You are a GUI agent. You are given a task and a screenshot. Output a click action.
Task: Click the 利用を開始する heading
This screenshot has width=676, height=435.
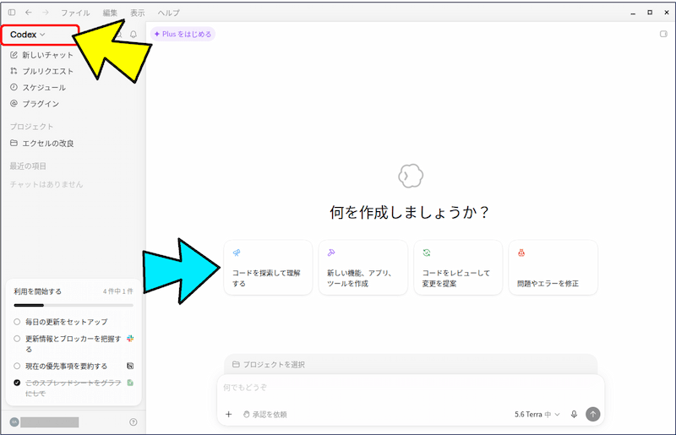point(37,291)
